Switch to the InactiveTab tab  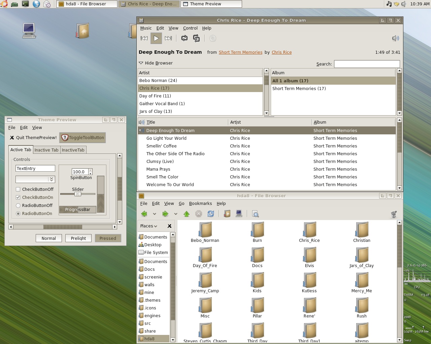click(x=73, y=150)
